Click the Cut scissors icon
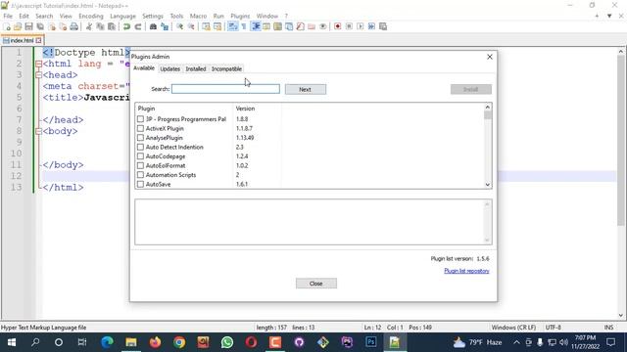Viewport: 627px width, 352px height. [89, 26]
